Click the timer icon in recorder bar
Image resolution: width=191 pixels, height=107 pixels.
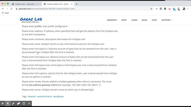coord(24,103)
